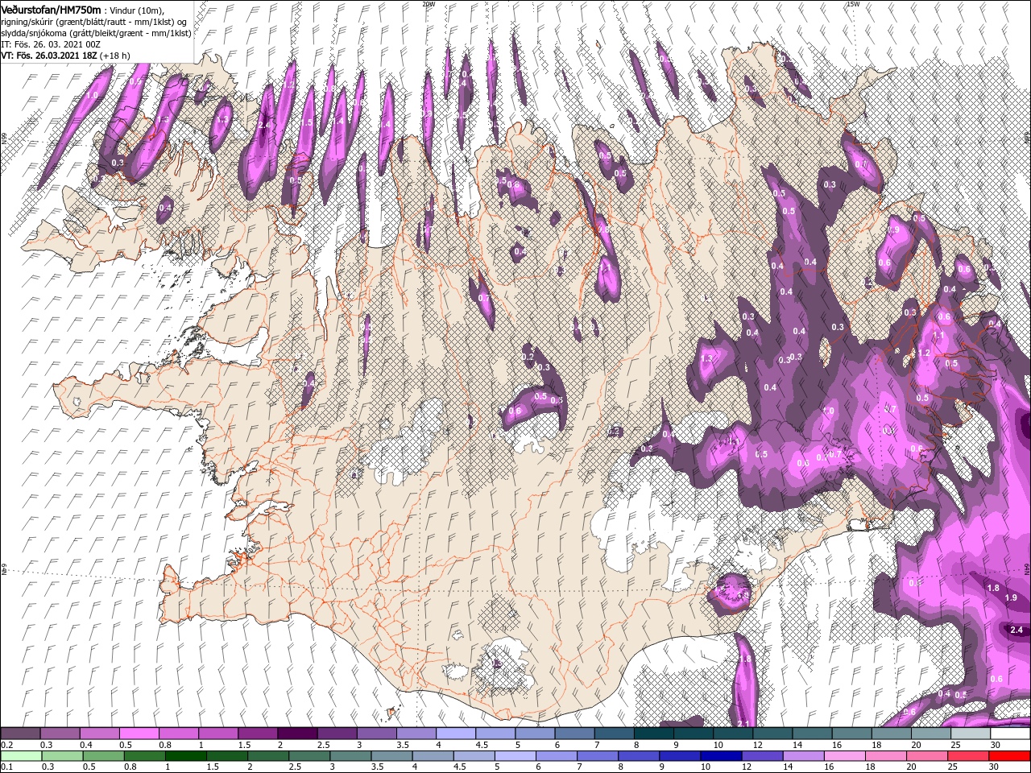1031x773 pixels.
Task: Pick the bright red rain swatch above 30
Action: [x=1009, y=755]
